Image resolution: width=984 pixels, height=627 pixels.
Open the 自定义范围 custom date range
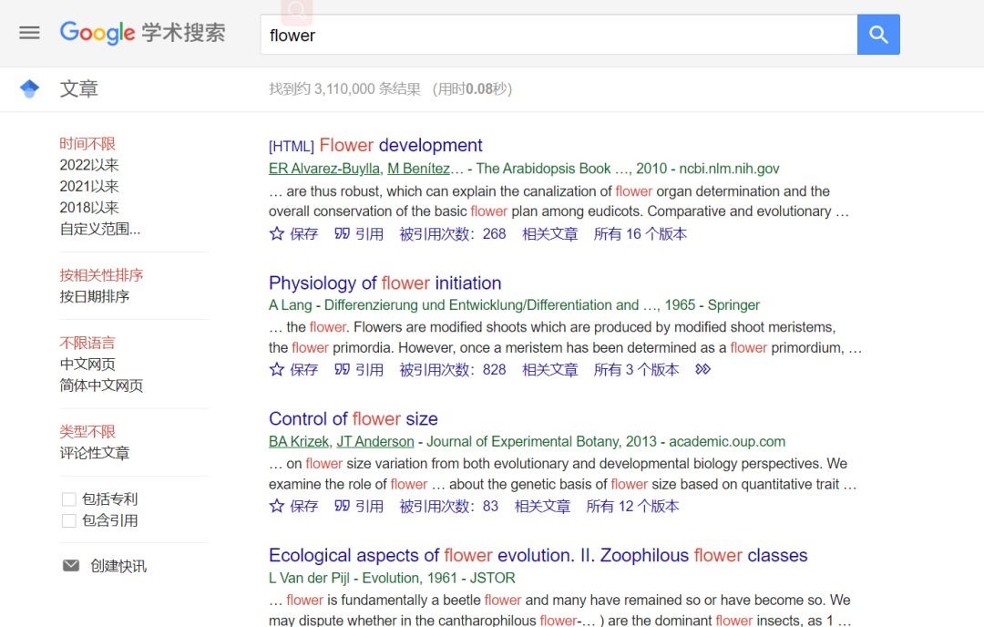point(100,229)
